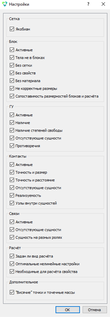
Task: Click the question mark help button
Action: pyautogui.click(x=88, y=4)
